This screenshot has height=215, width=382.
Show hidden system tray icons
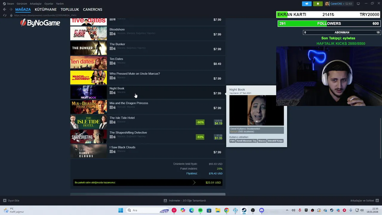[x=287, y=210]
